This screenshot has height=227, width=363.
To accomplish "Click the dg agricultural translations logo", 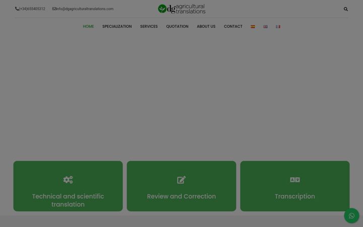I will [181, 9].
